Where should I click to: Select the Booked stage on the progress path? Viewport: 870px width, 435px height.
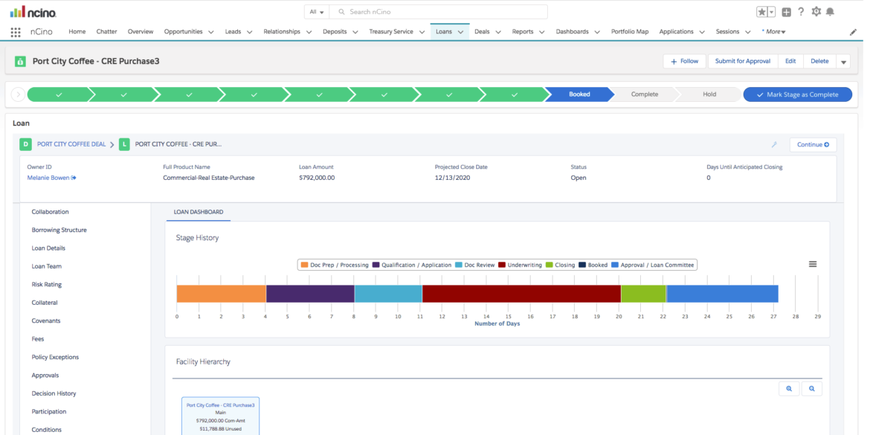[x=580, y=94]
